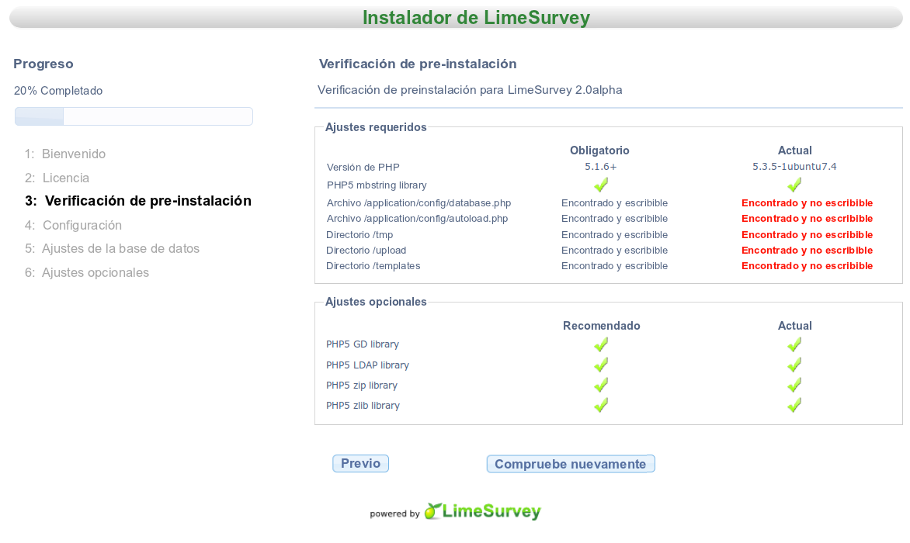Select step 2 Licencia in progress list

click(65, 178)
